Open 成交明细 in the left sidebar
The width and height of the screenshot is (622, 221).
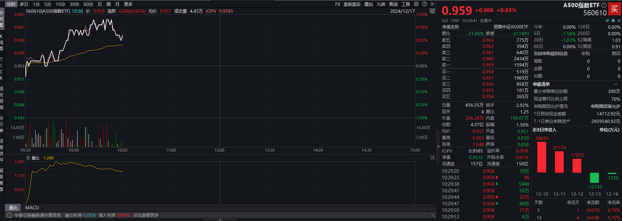point(2,98)
